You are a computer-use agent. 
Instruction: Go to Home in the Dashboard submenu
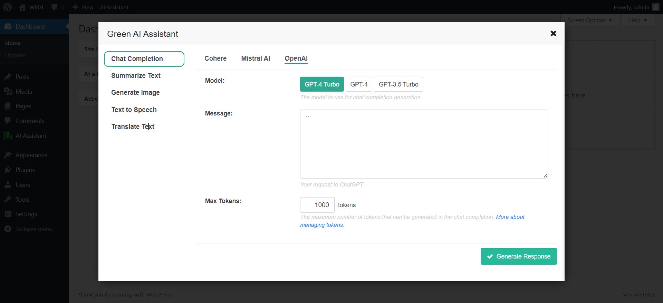click(x=13, y=43)
